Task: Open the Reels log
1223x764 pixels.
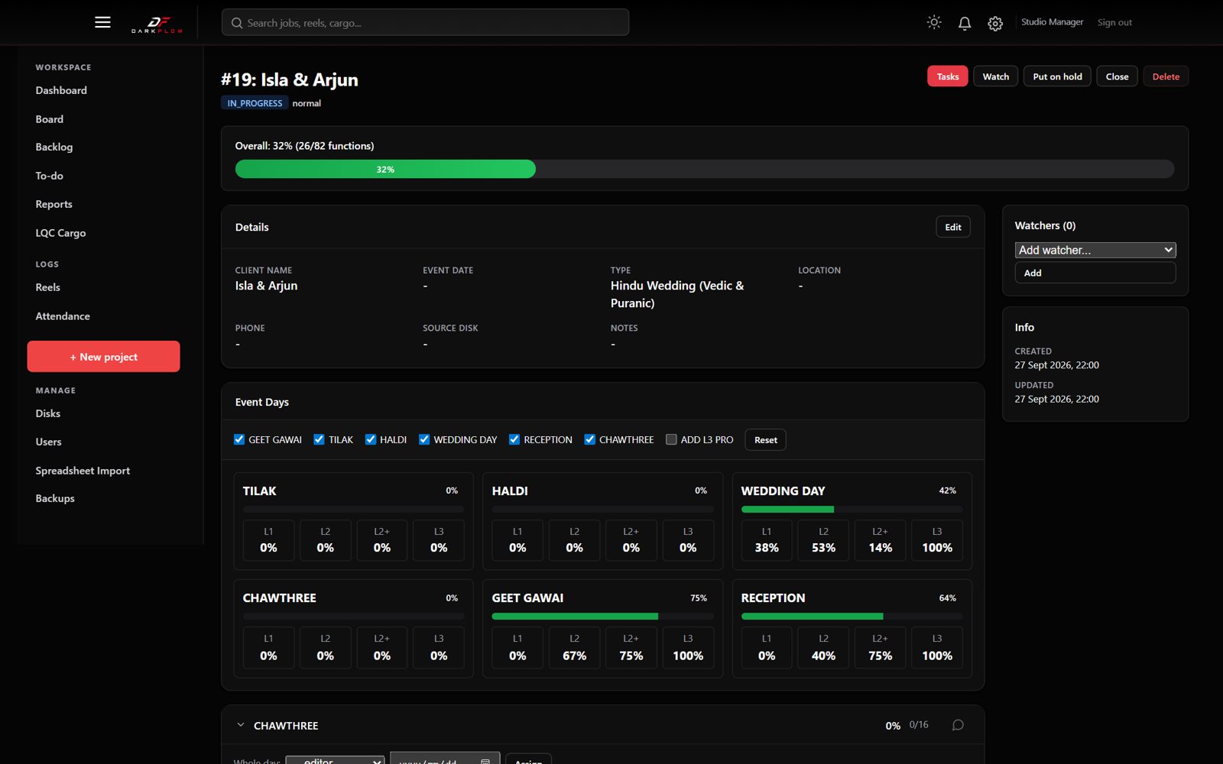Action: point(48,287)
